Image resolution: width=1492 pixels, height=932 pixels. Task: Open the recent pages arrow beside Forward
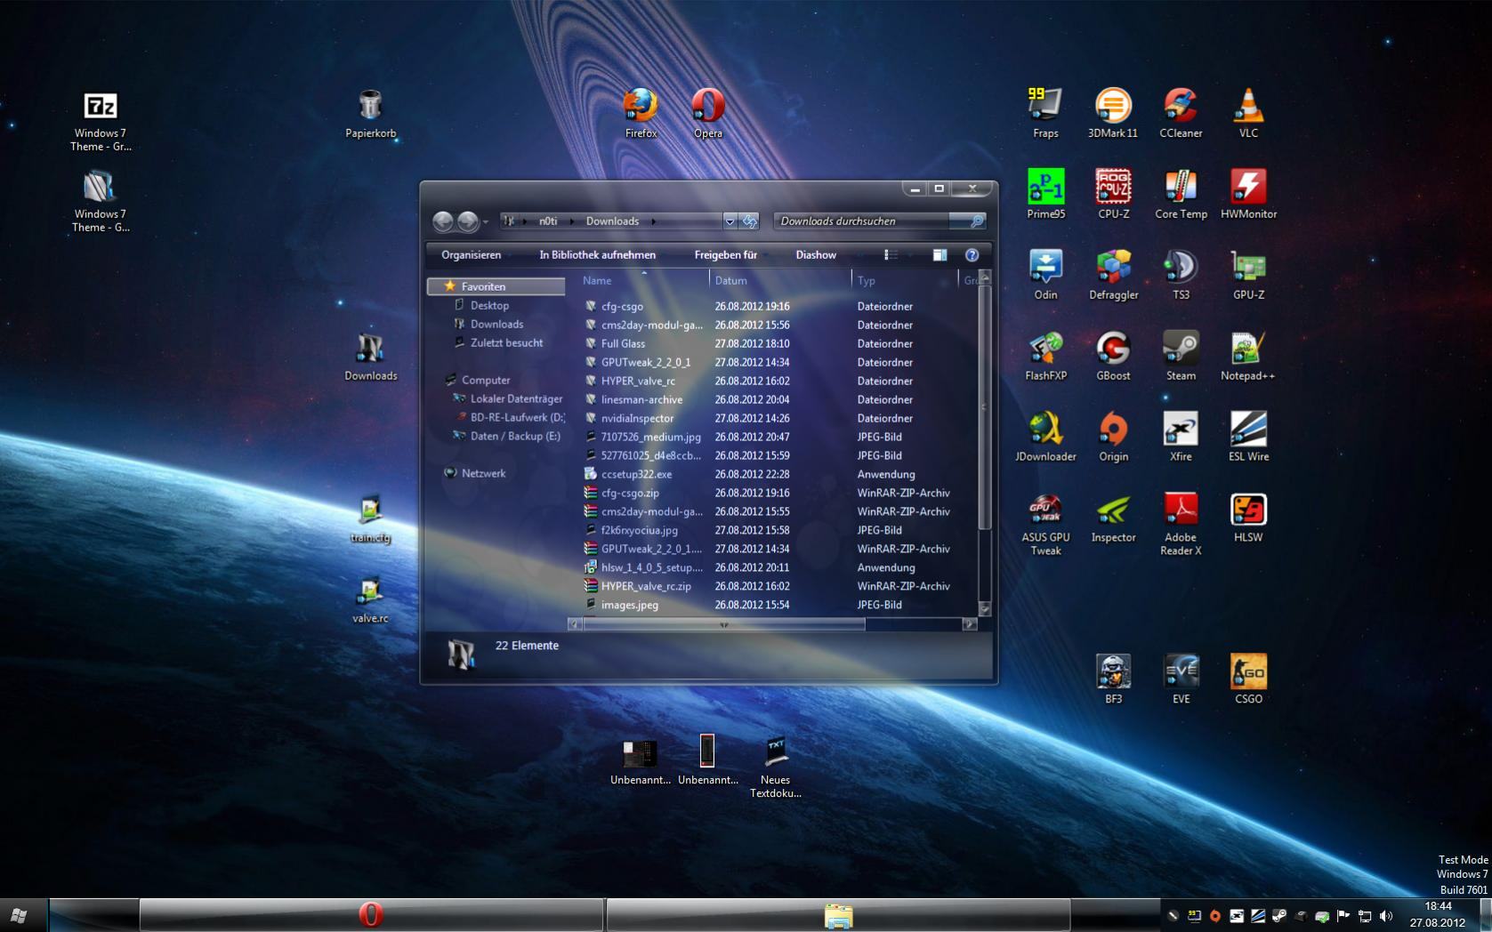tap(486, 221)
